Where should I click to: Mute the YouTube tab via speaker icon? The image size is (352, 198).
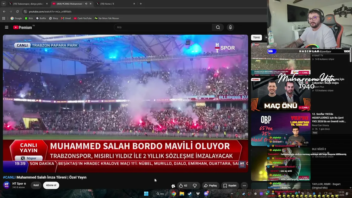point(86,4)
